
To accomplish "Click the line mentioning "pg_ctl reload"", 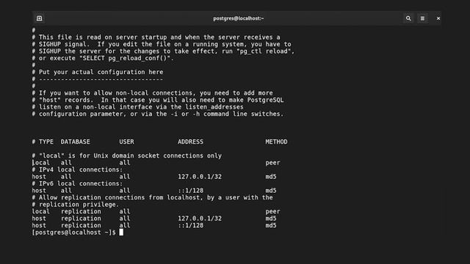I will pyautogui.click(x=163, y=51).
